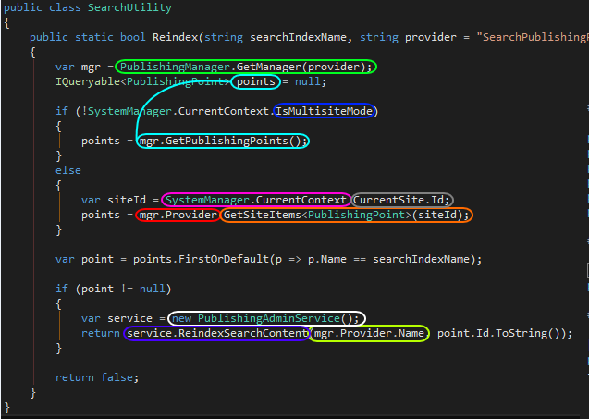Click the else keyword

(x=68, y=170)
